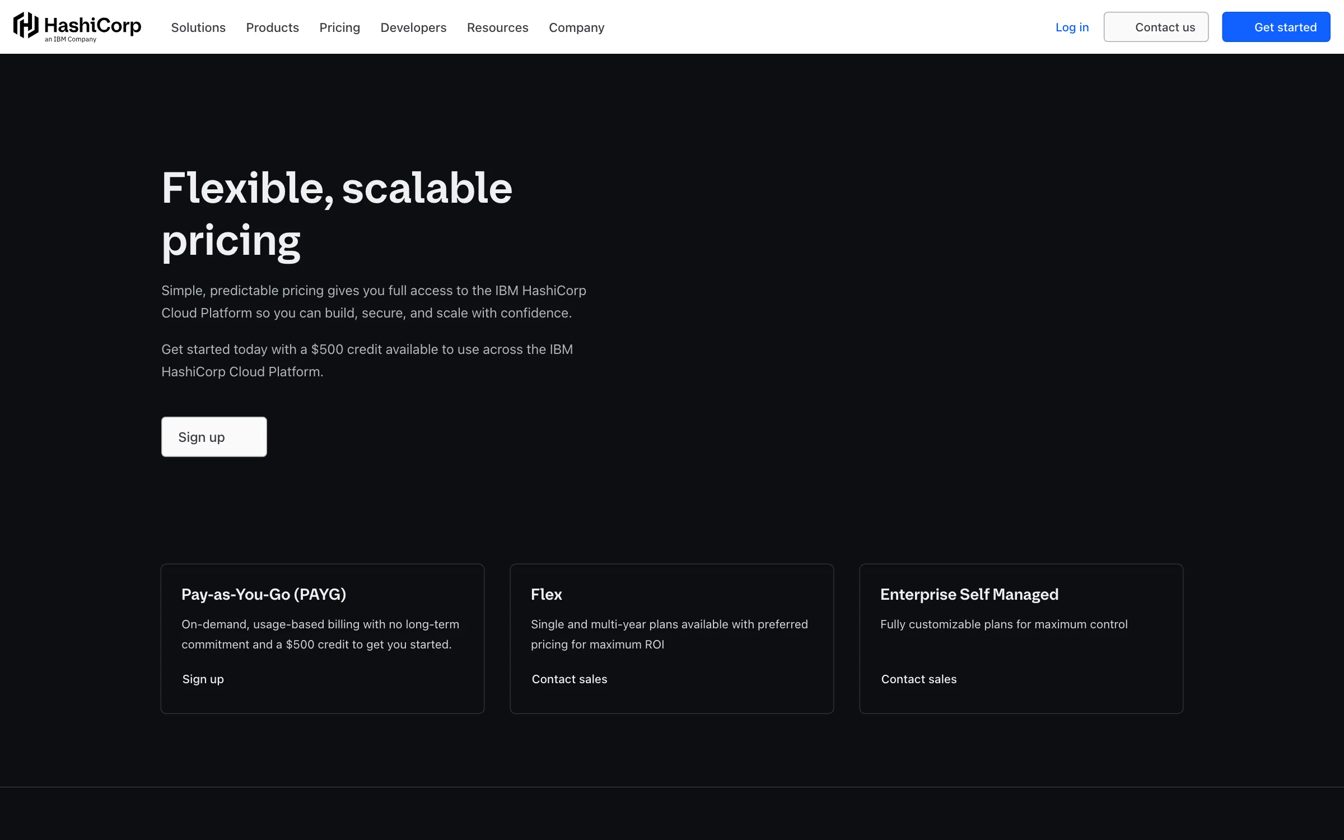Open the Company menu

(x=576, y=27)
